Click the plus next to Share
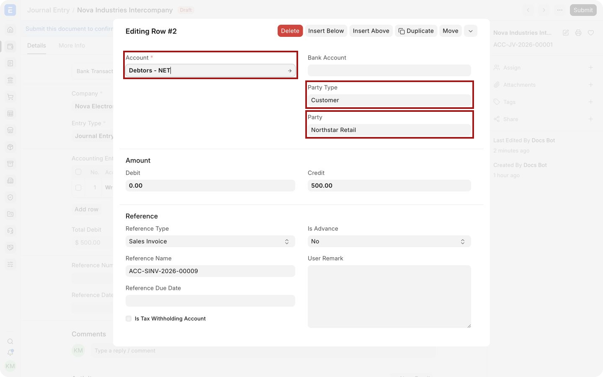 tap(591, 119)
